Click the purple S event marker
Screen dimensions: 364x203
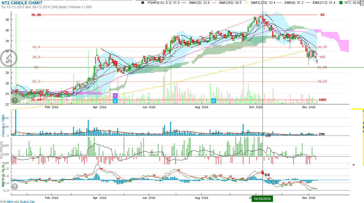(x=115, y=96)
